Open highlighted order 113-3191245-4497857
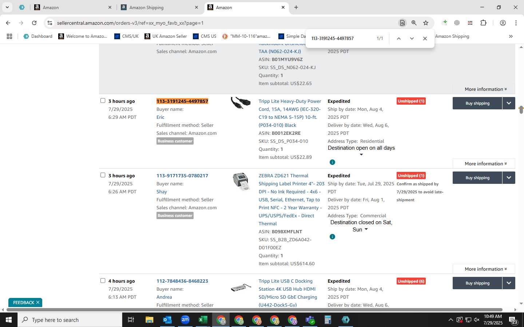The image size is (524, 327). 182,101
